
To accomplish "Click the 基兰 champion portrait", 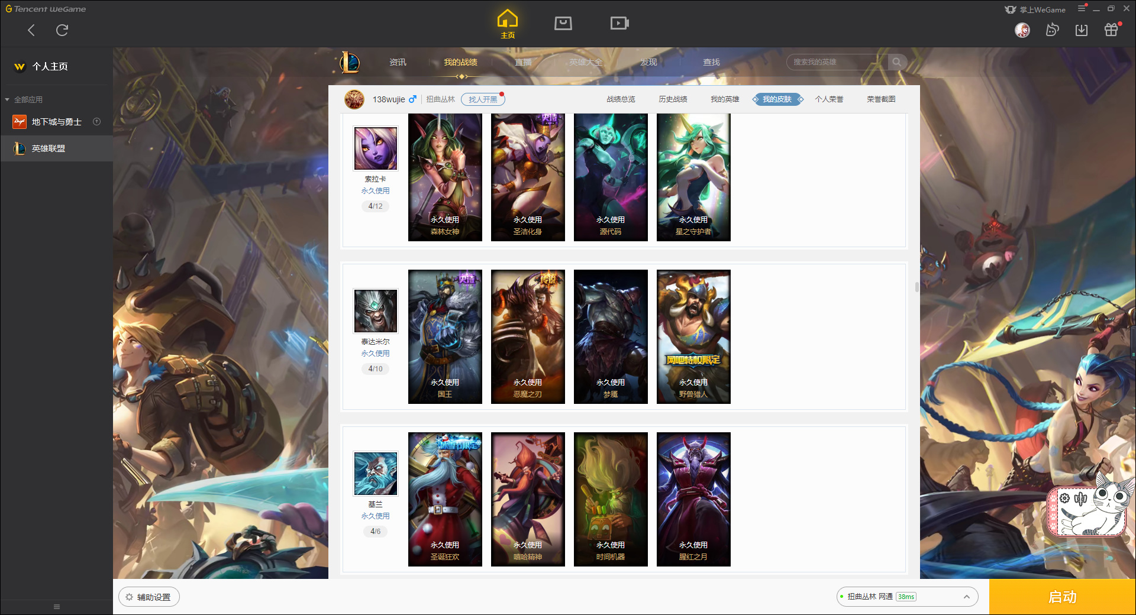I will pos(376,473).
